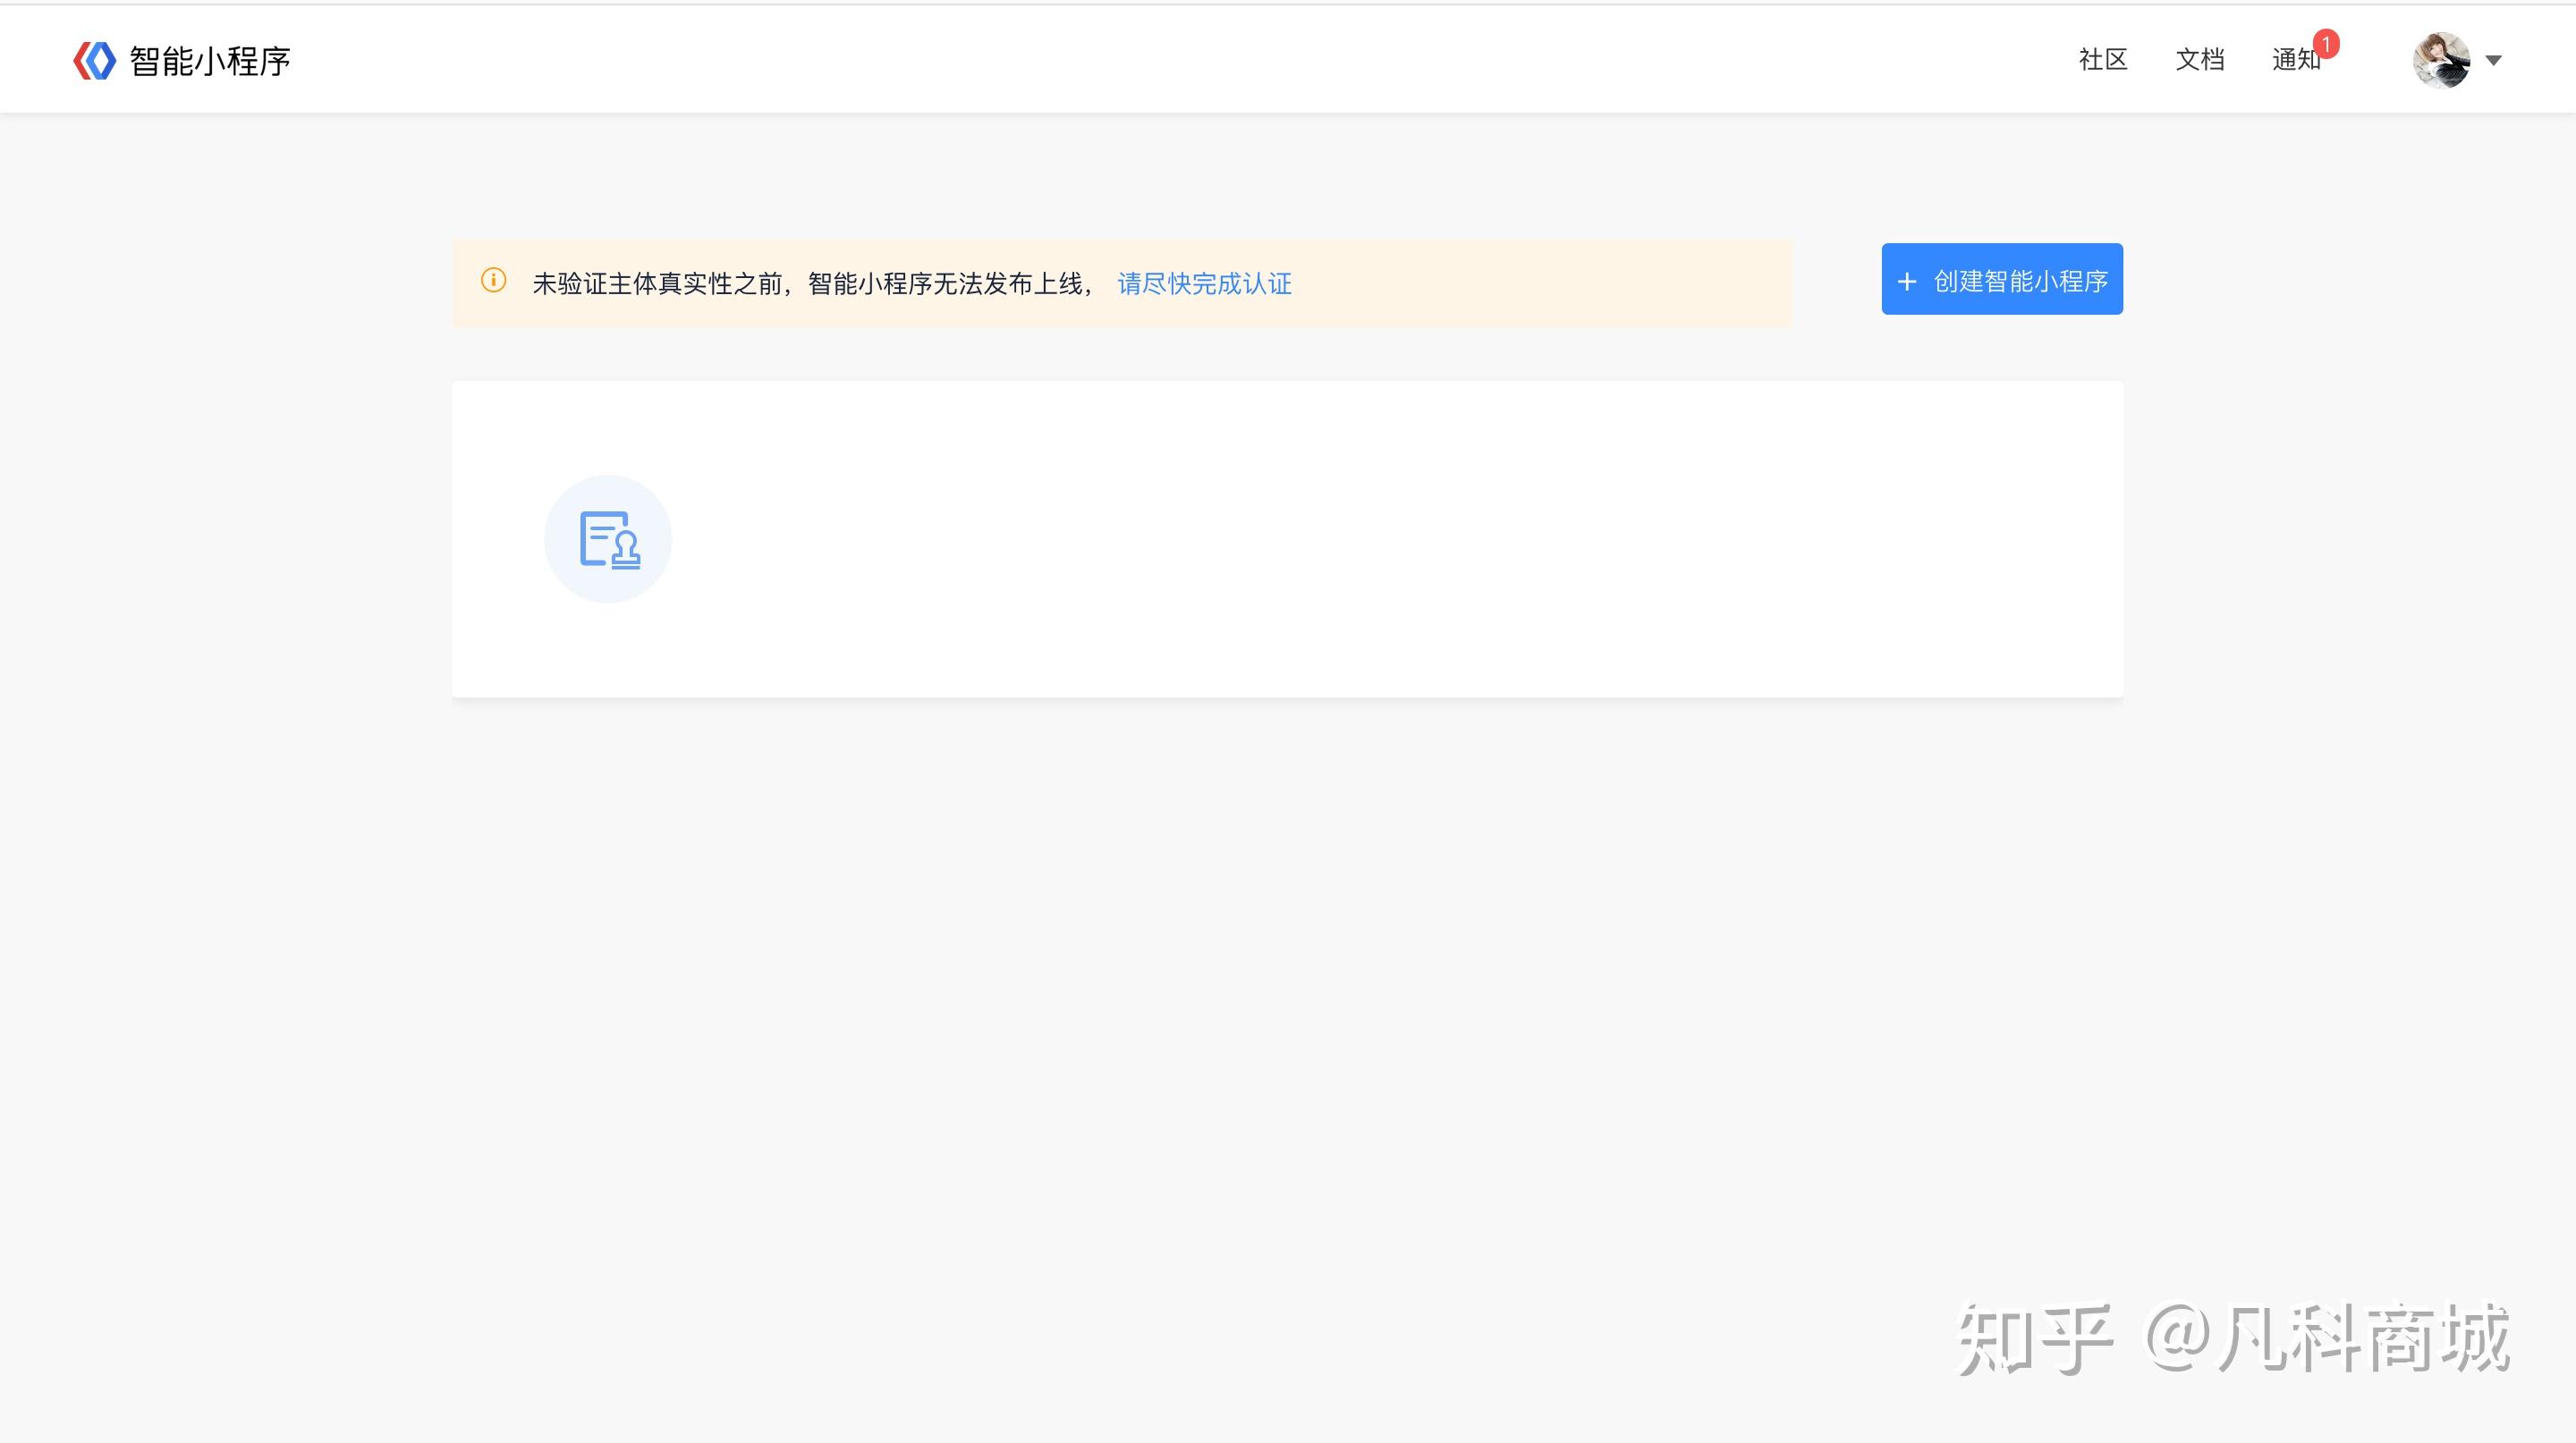
Task: Click the 知乎 watermark text
Action: pos(2034,1339)
